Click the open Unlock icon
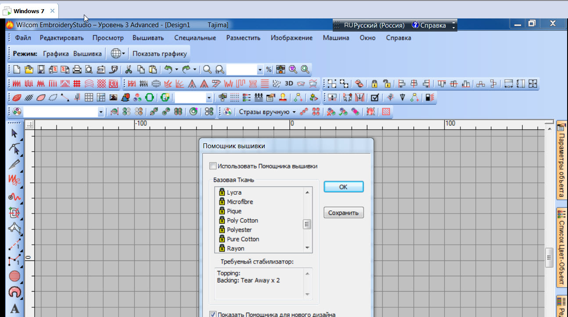 [x=386, y=83]
